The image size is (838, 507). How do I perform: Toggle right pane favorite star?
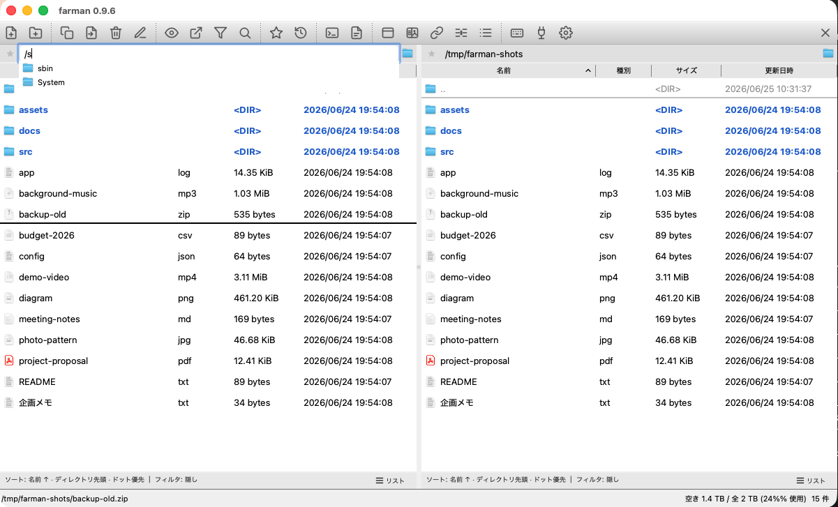pyautogui.click(x=431, y=54)
